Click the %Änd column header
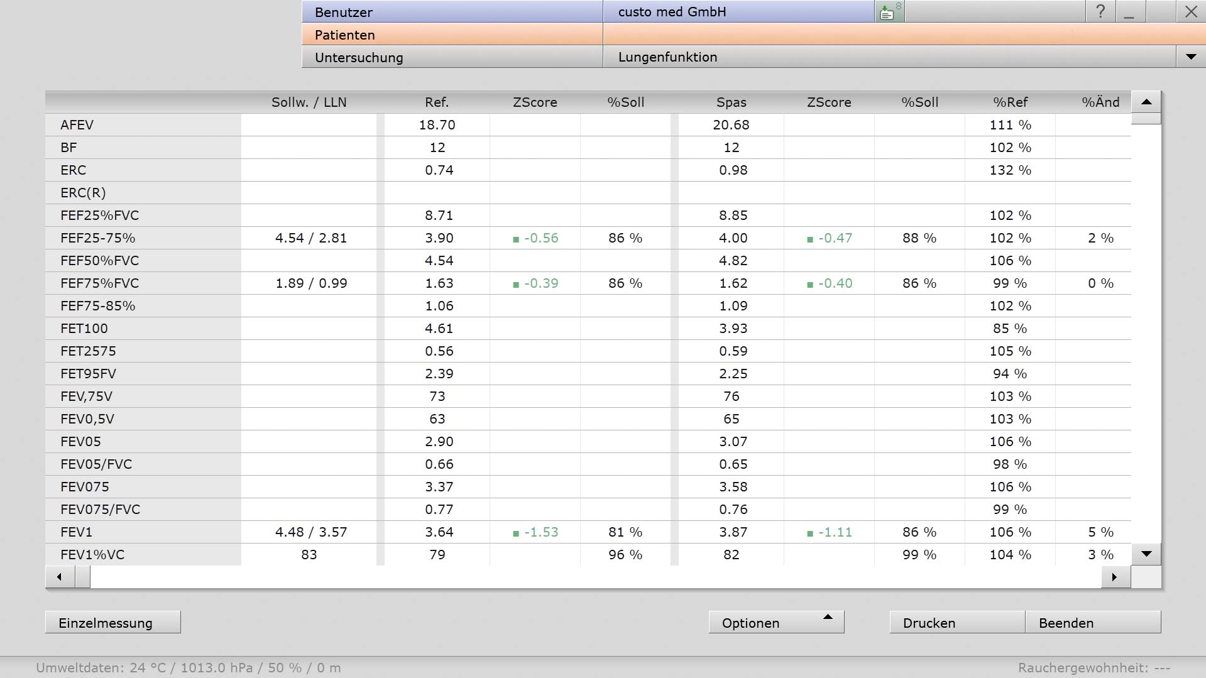Viewport: 1206px width, 678px height. pyautogui.click(x=1100, y=102)
